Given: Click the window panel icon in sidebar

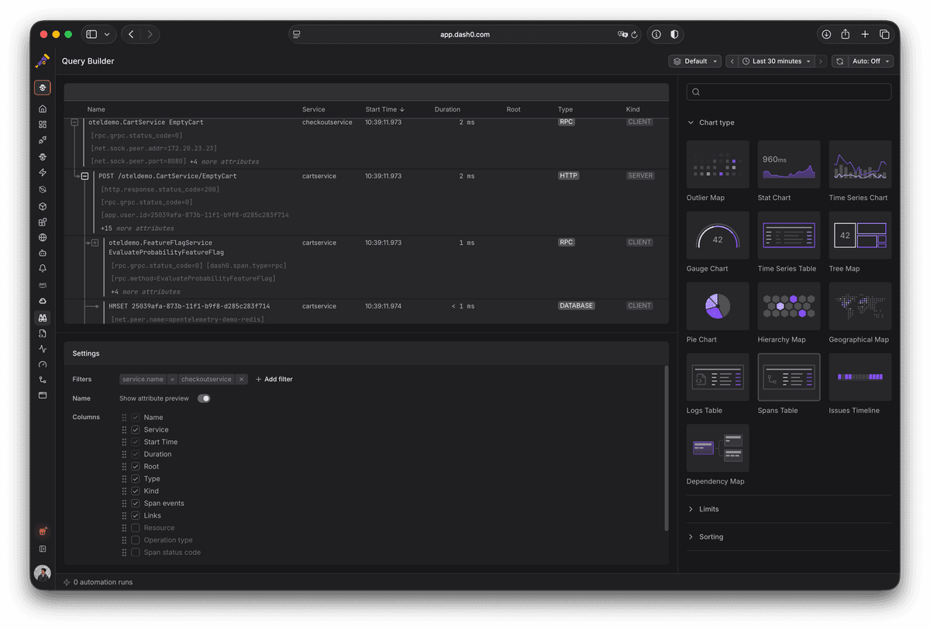Looking at the screenshot, I should click(x=43, y=395).
